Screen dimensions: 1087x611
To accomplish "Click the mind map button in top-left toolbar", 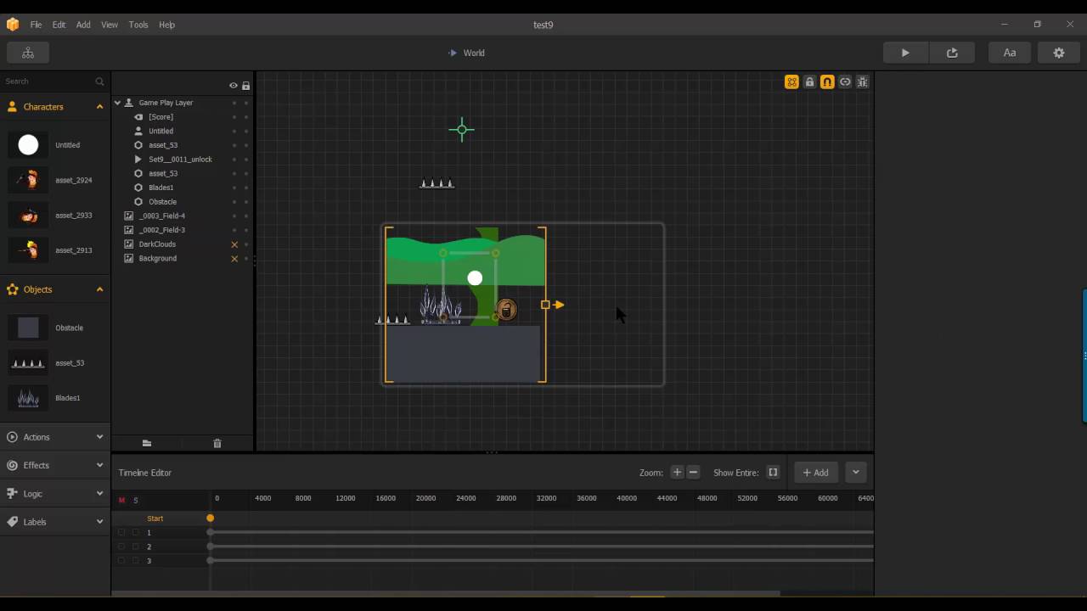I will pos(28,53).
